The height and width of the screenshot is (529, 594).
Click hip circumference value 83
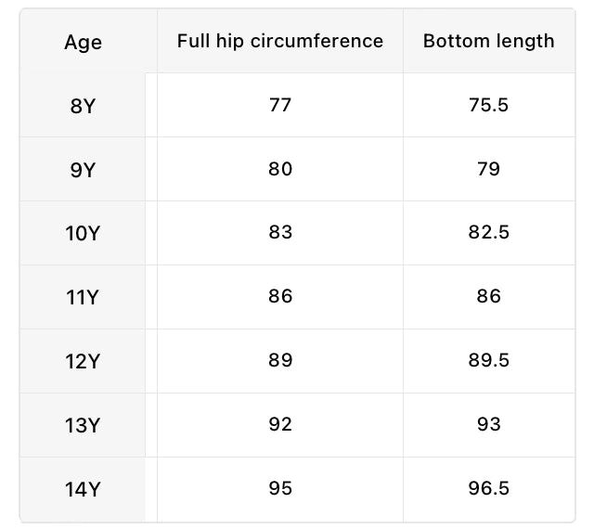280,233
